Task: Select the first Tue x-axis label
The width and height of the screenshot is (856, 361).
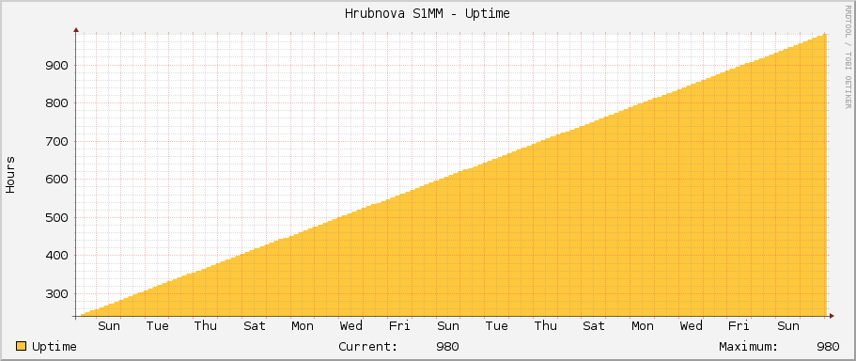Action: point(158,326)
